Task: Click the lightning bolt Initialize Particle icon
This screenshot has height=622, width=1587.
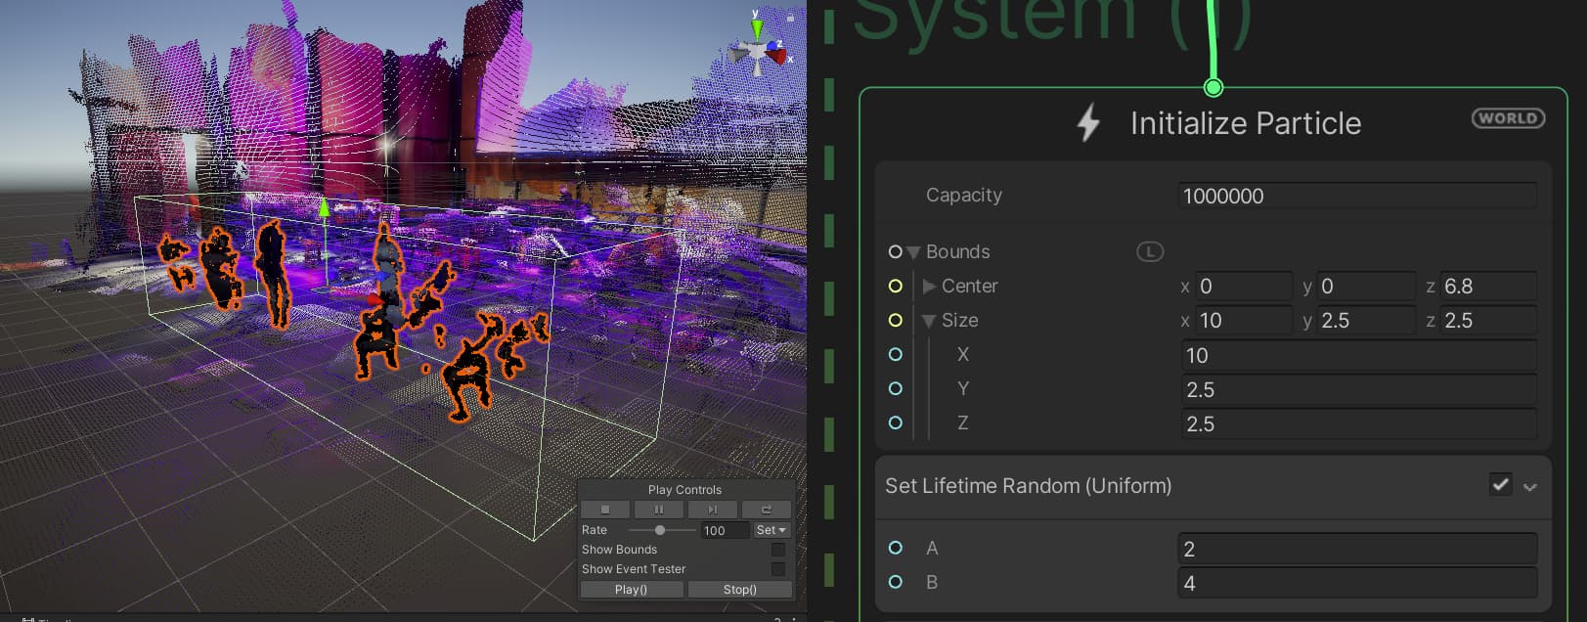Action: [x=1088, y=123]
